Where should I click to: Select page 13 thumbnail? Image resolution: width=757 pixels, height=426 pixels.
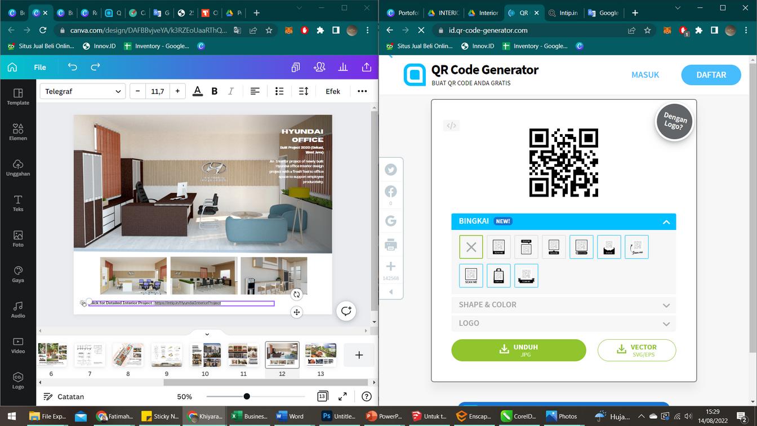pyautogui.click(x=320, y=355)
